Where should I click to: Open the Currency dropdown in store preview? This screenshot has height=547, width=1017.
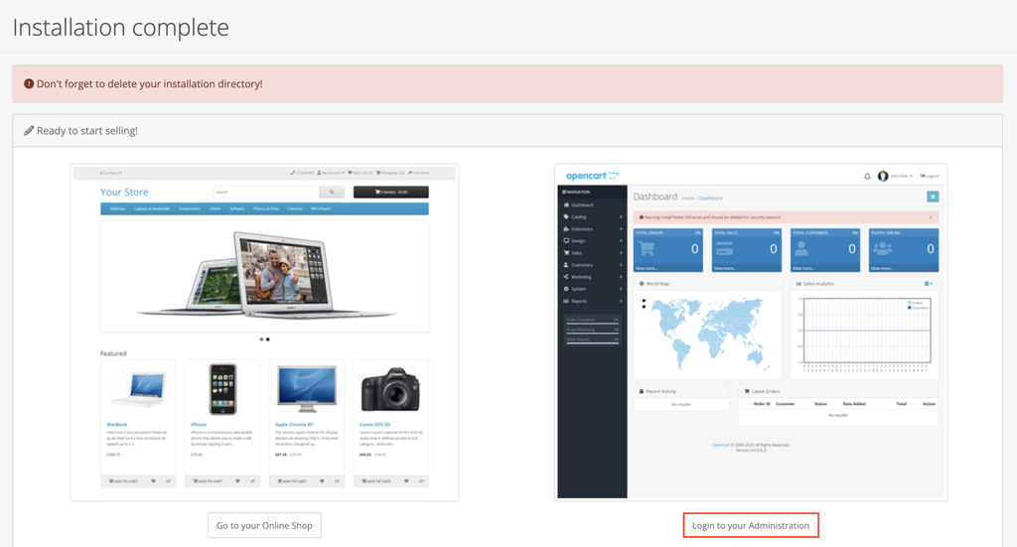(x=111, y=173)
